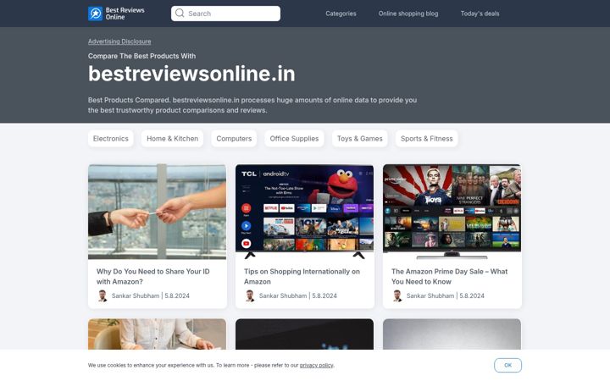Image resolution: width=610 pixels, height=381 pixels.
Task: Click the bestreviewsonline.in heading
Action: [x=191, y=74]
